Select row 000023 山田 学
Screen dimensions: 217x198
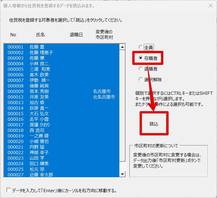pos(62,158)
